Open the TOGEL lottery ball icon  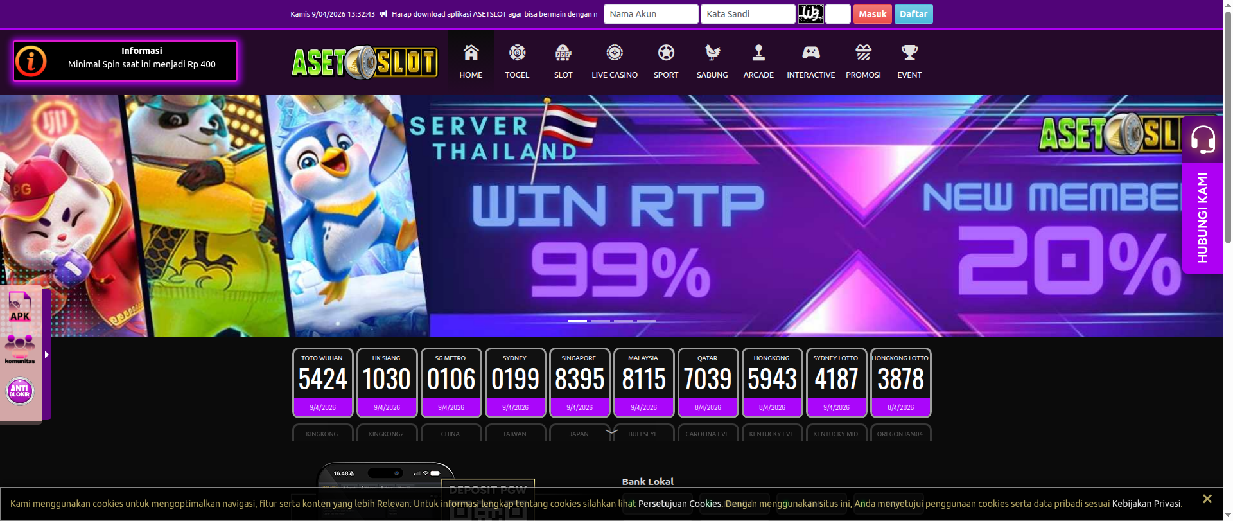[x=517, y=53]
